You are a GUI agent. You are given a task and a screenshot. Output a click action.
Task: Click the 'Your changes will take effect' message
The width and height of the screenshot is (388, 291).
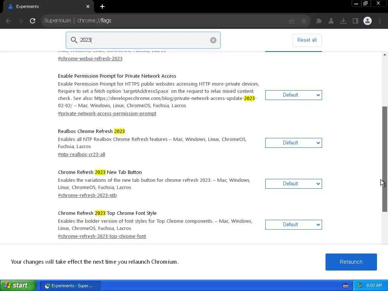[94, 262]
